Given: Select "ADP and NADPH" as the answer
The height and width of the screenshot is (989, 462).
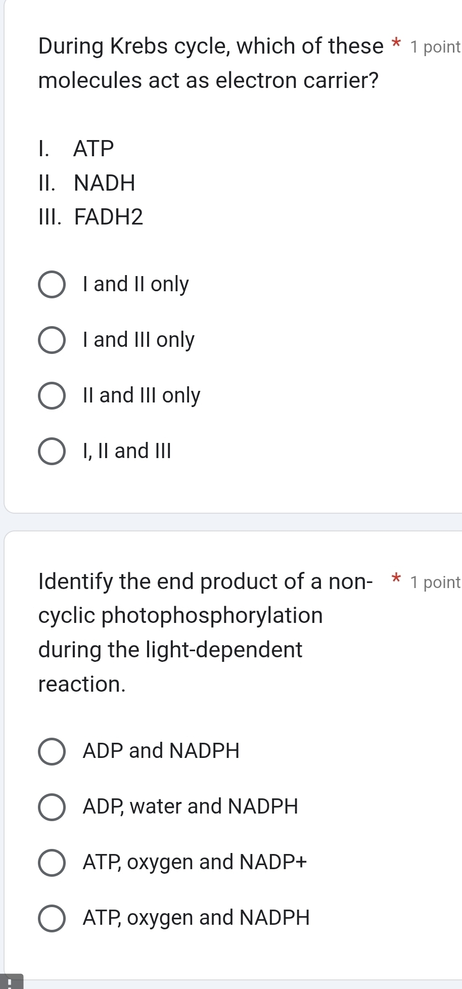Looking at the screenshot, I should 51,751.
